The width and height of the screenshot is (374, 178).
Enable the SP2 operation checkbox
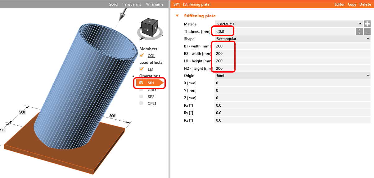pyautogui.click(x=141, y=96)
